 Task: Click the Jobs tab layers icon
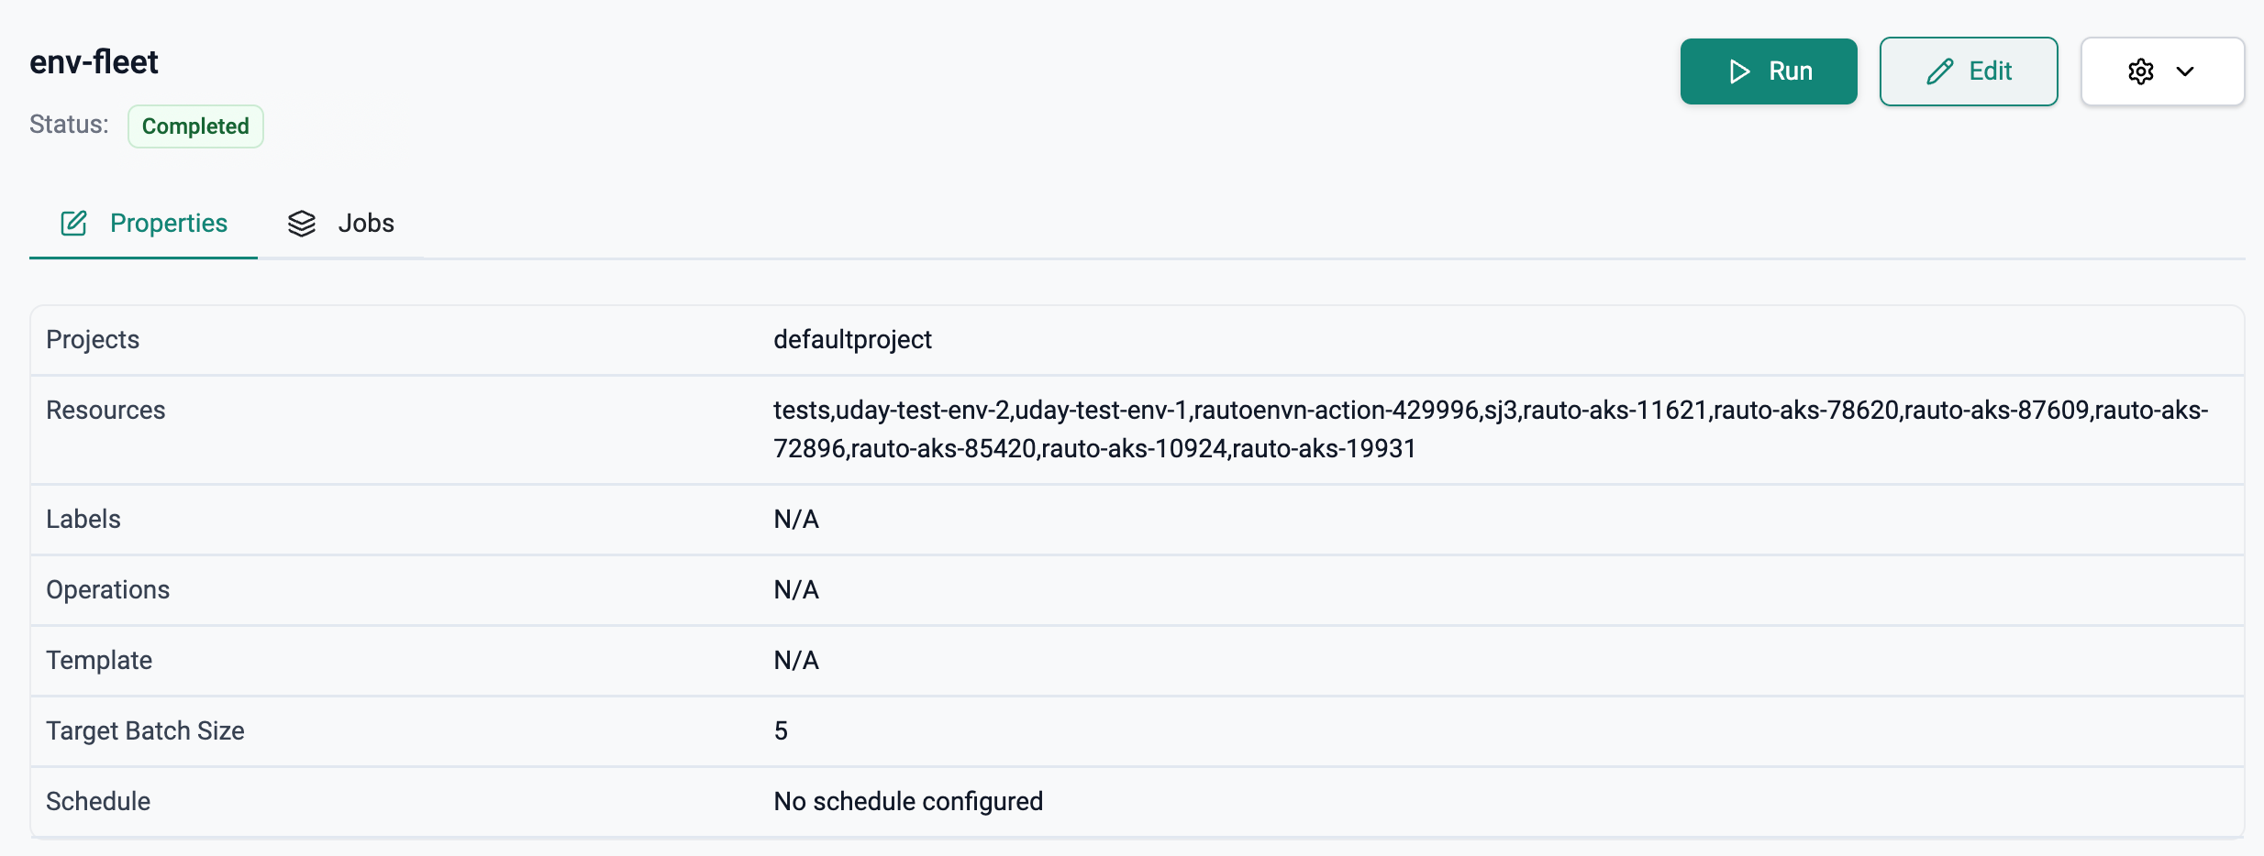point(302,223)
